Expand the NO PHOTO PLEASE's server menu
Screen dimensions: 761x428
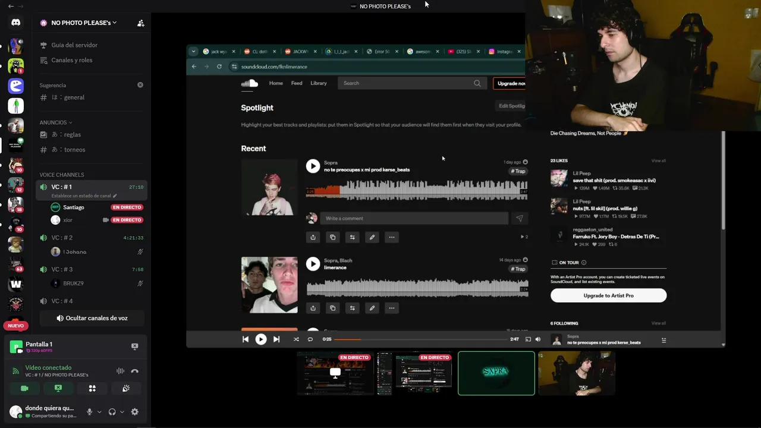(83, 23)
